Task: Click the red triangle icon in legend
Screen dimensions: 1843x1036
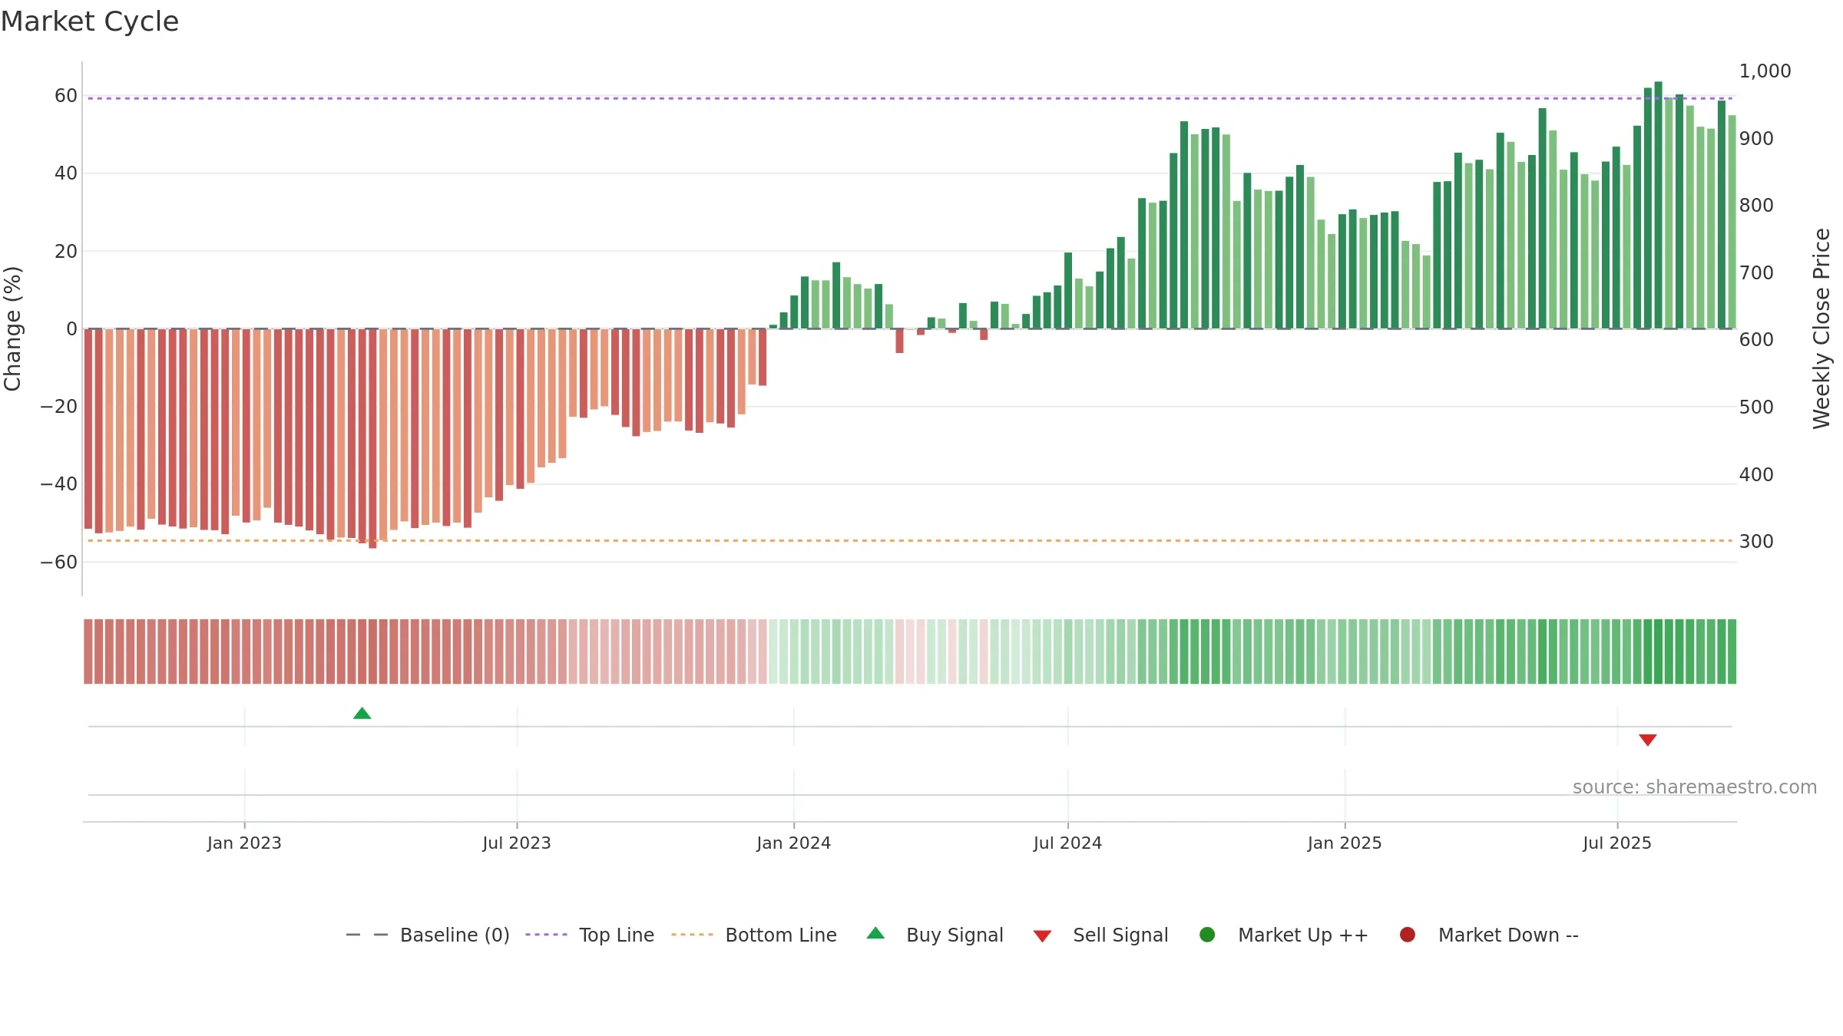Action: click(1042, 936)
